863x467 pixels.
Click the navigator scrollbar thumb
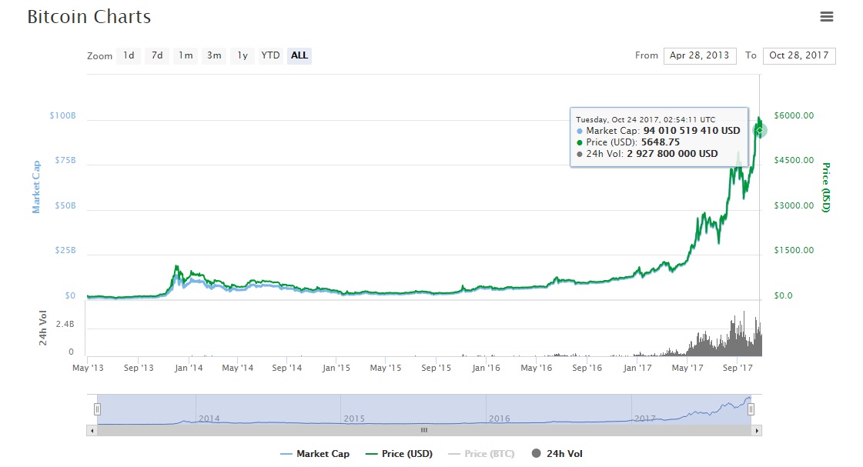[x=423, y=431]
